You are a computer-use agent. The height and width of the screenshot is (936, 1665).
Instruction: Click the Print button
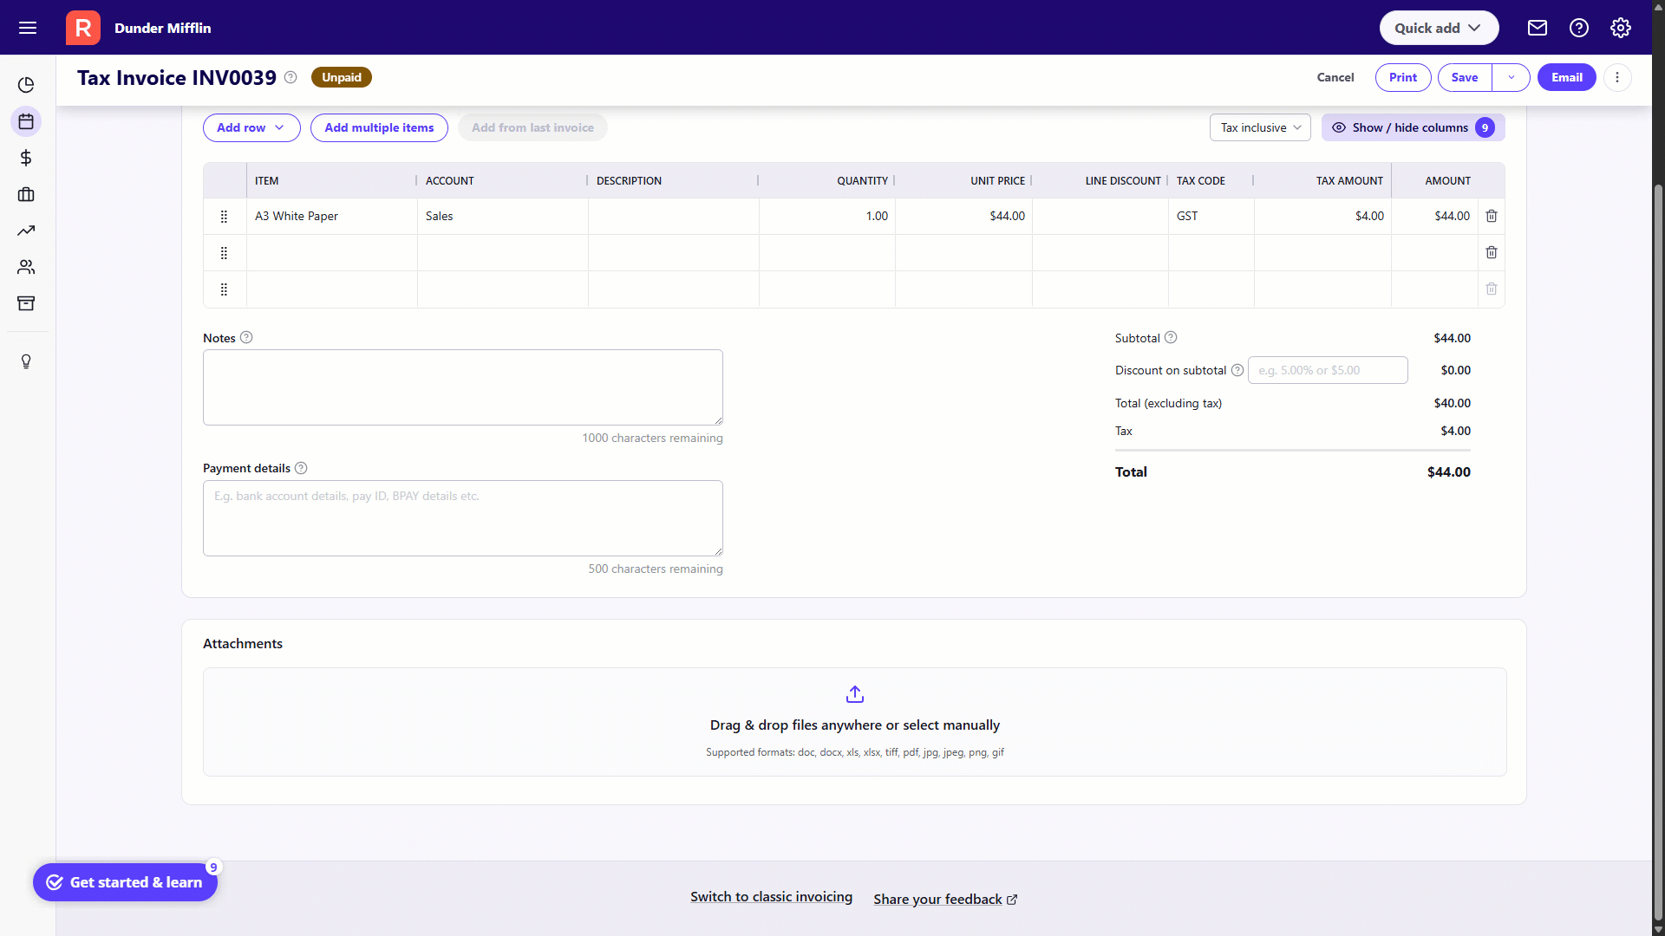[x=1403, y=77]
